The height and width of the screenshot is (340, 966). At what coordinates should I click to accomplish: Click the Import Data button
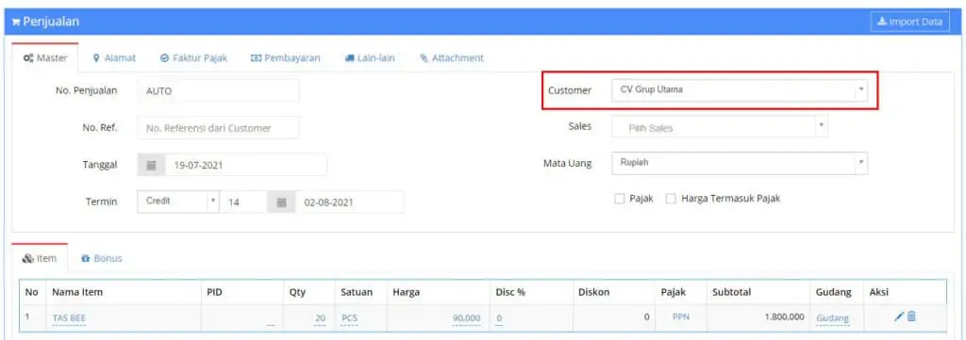[x=910, y=23]
